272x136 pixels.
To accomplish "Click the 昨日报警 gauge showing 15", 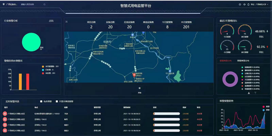I will (x=244, y=30).
